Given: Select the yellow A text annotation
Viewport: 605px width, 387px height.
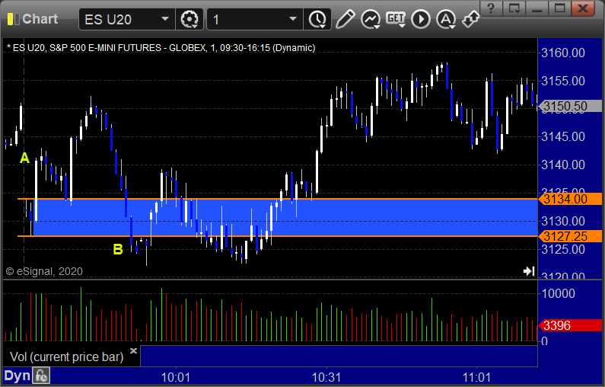Looking at the screenshot, I should point(24,158).
